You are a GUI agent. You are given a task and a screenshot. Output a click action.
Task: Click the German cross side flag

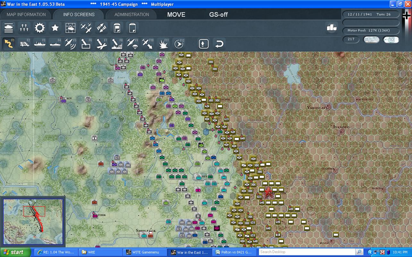(407, 15)
